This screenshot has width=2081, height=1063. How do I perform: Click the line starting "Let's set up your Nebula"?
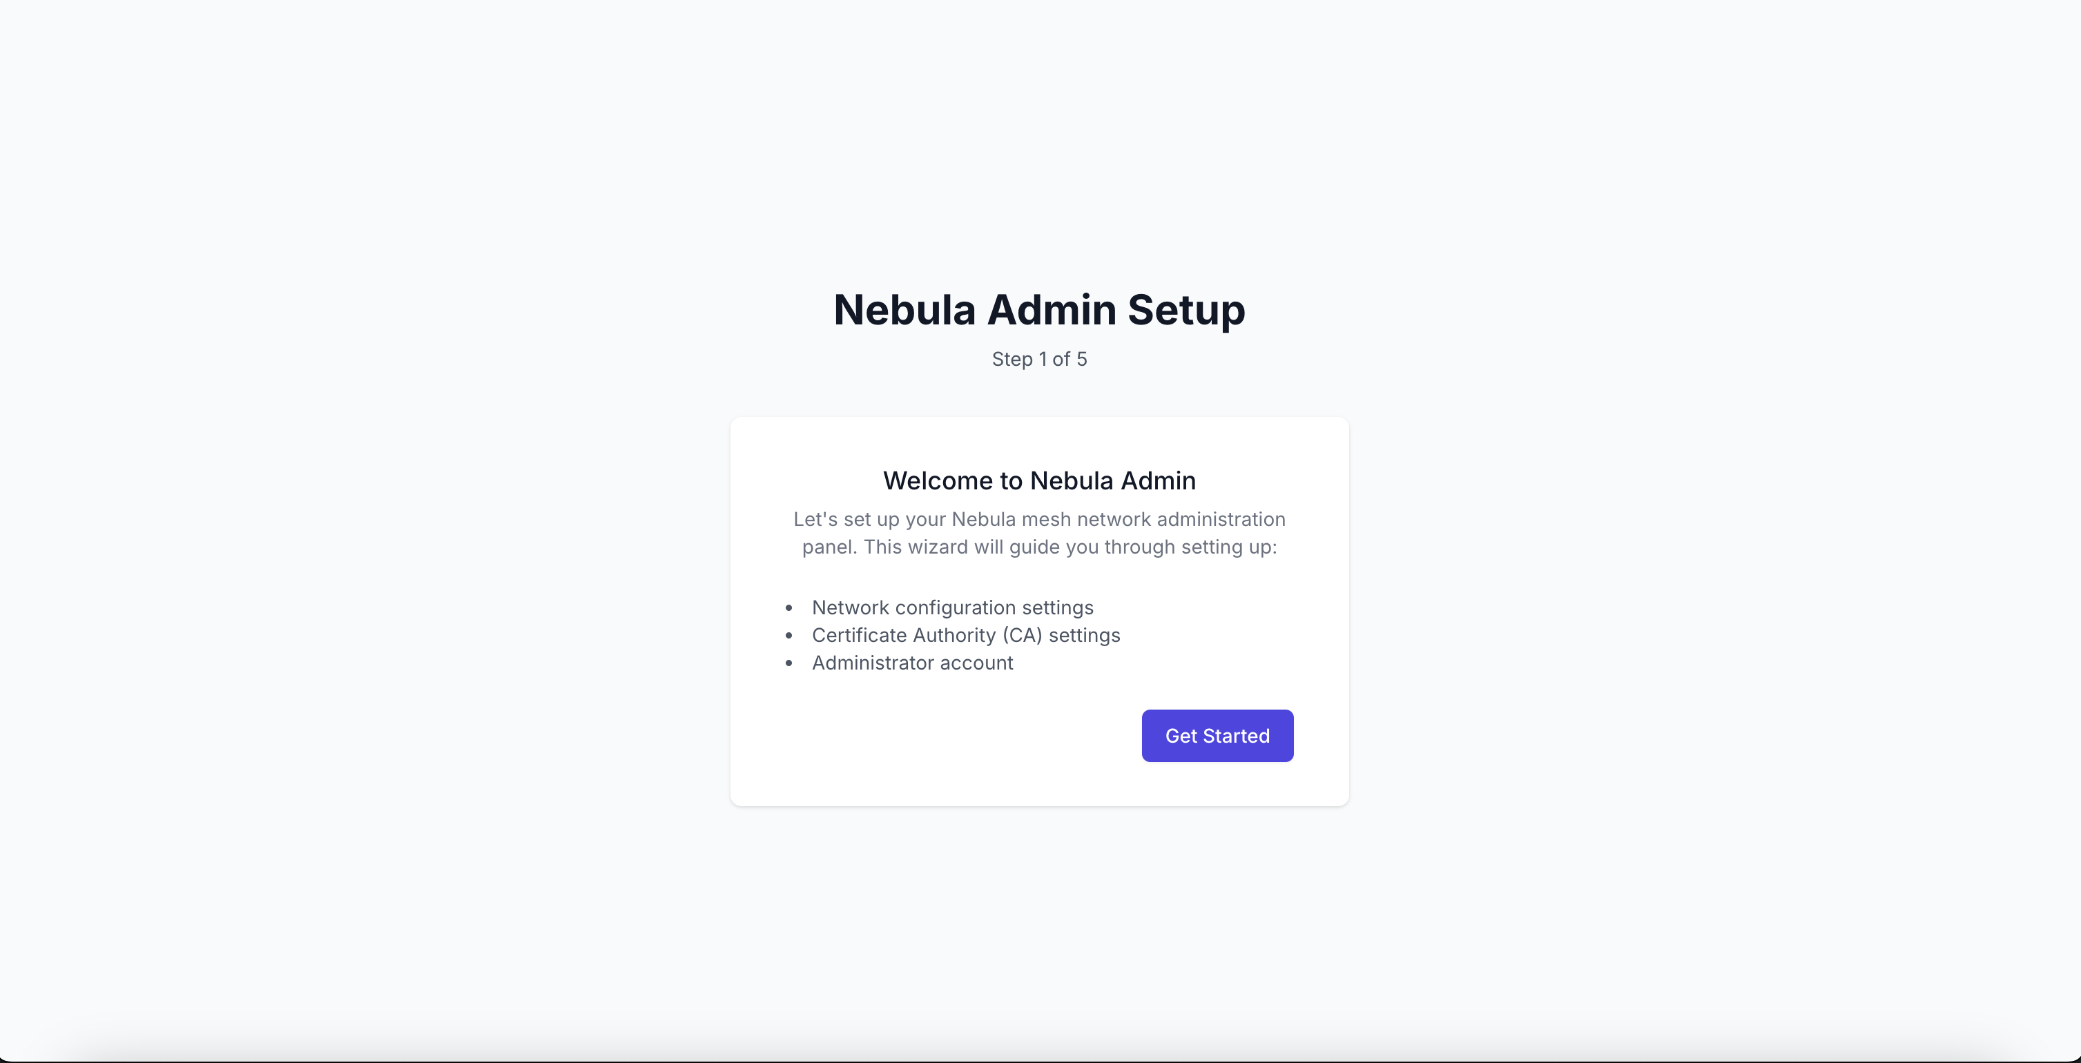1039,519
